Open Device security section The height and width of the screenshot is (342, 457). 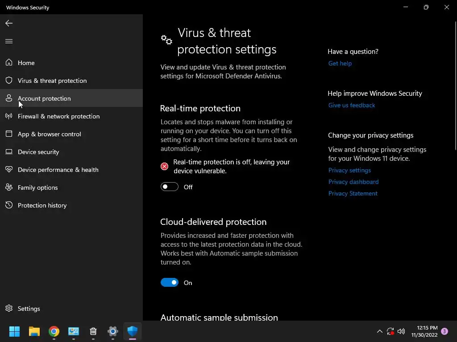[x=38, y=152]
